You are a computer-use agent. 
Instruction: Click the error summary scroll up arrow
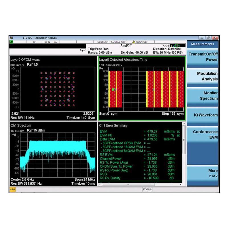coord(184,124)
